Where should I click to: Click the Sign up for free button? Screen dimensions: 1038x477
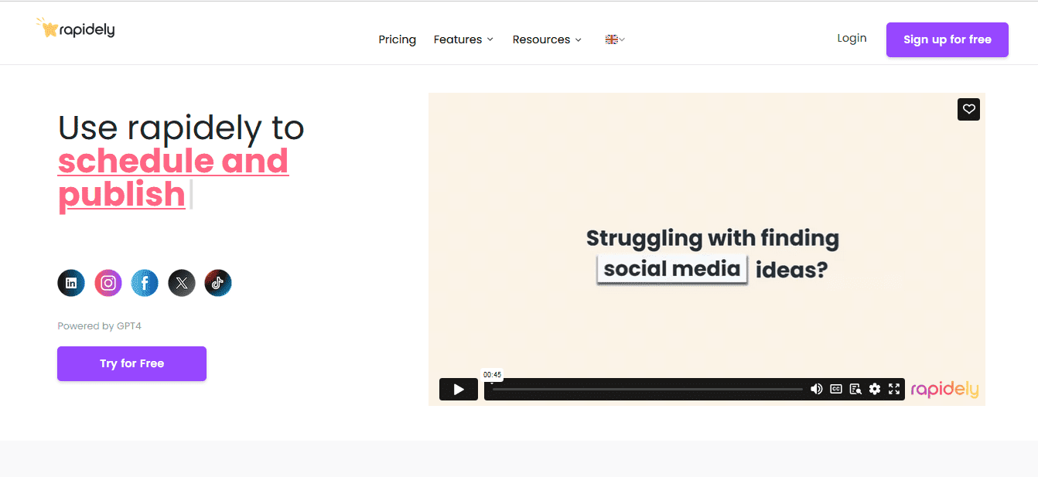click(x=948, y=39)
